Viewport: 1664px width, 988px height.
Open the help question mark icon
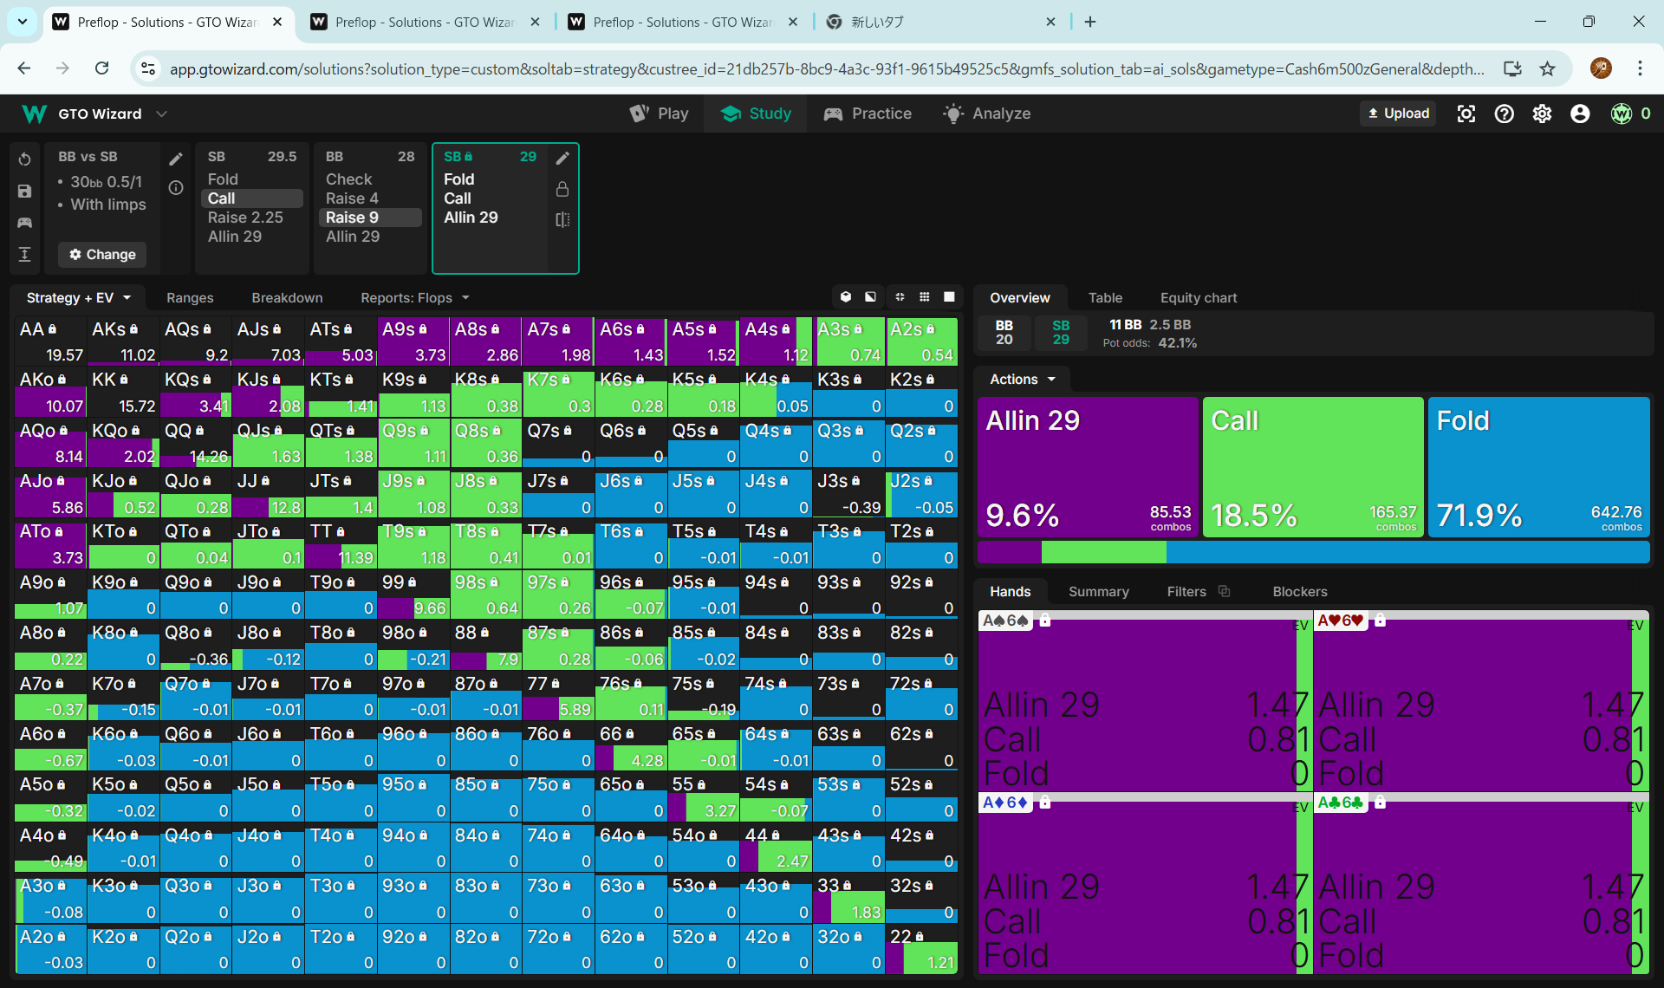coord(1504,114)
